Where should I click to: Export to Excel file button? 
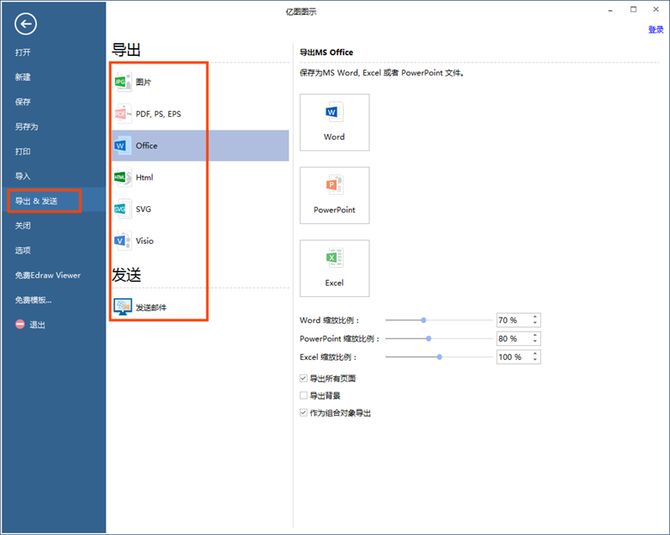tap(334, 268)
